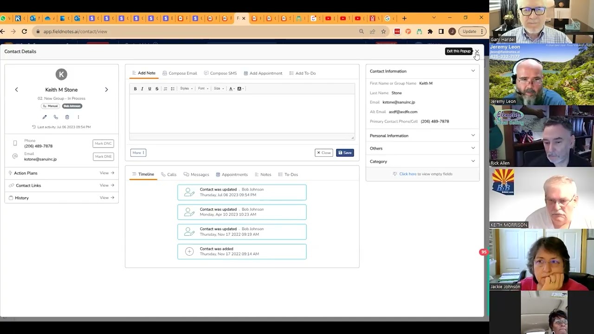
Task: Click timeline entry updated Apr 10 2023
Action: point(242,212)
